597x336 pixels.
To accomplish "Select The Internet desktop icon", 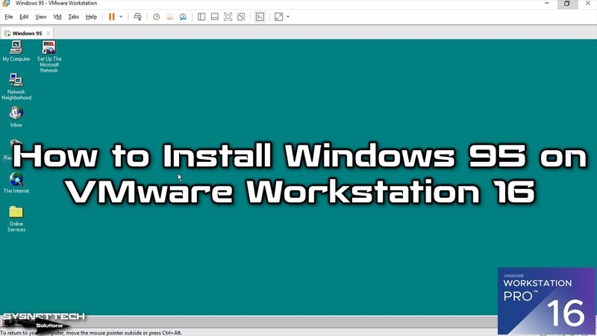I will pos(16,183).
